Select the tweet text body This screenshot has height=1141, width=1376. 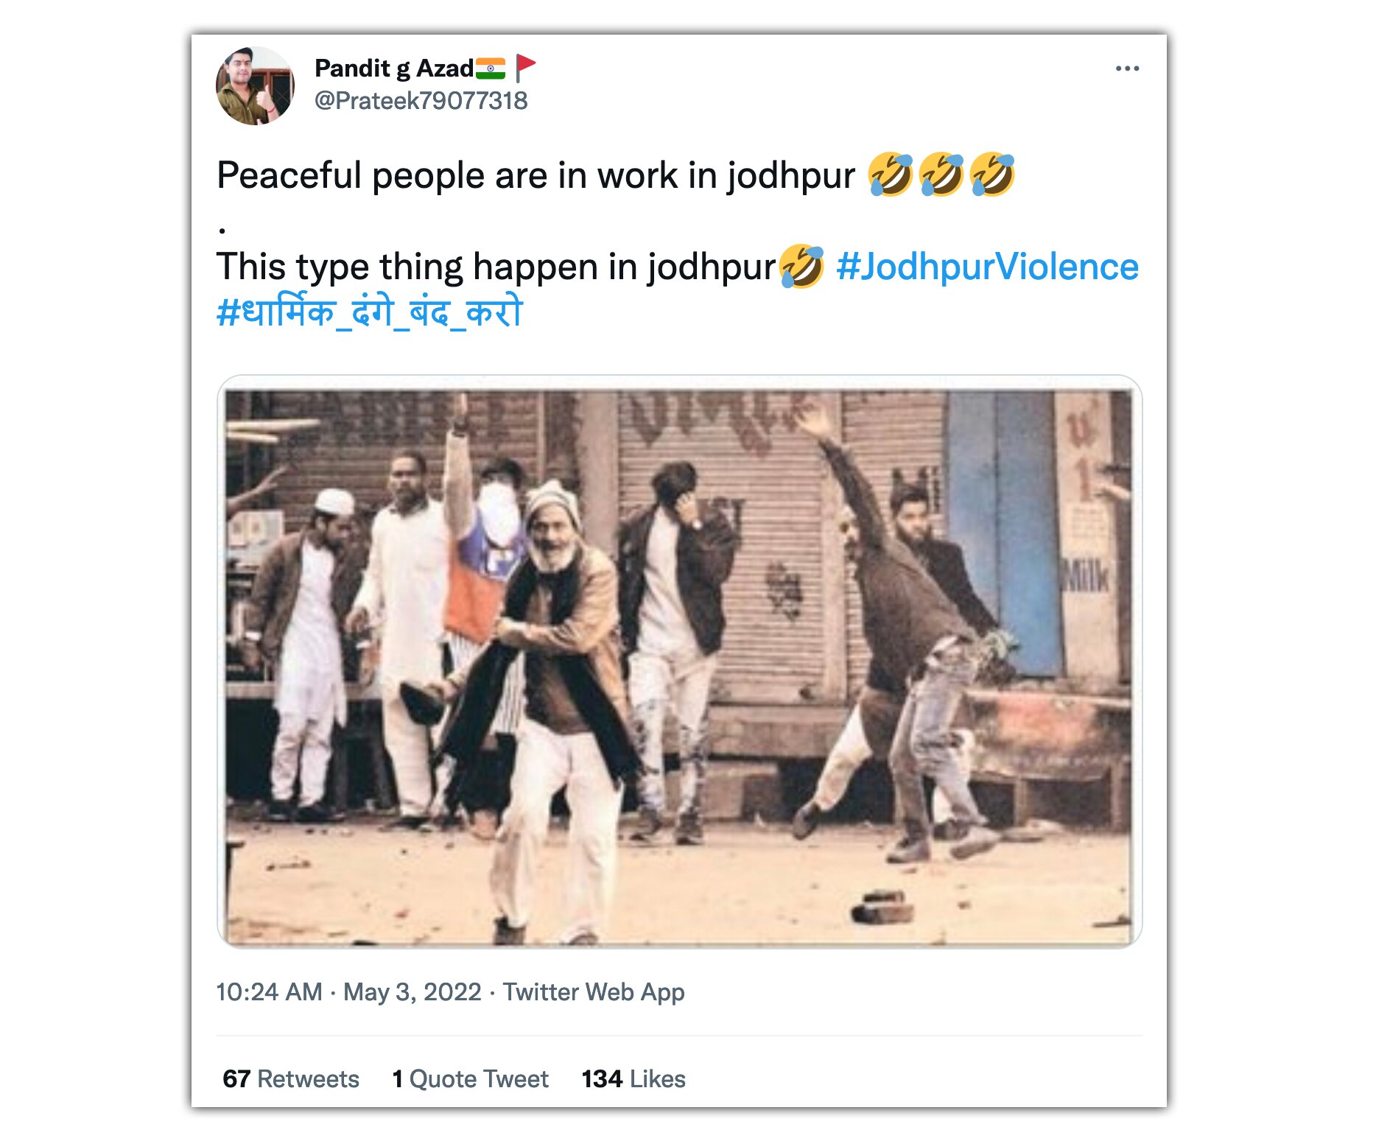pyautogui.click(x=516, y=178)
